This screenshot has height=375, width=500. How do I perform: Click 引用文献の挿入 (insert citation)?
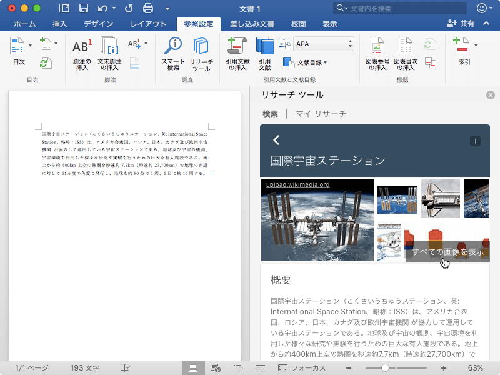click(x=237, y=54)
